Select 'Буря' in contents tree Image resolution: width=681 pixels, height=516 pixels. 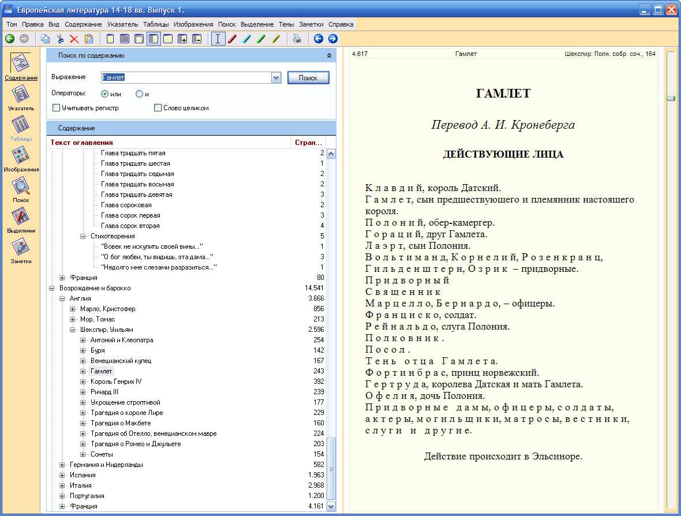(x=98, y=350)
